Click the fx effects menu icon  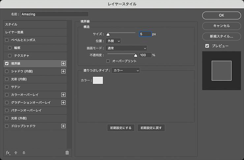[x=8, y=152]
